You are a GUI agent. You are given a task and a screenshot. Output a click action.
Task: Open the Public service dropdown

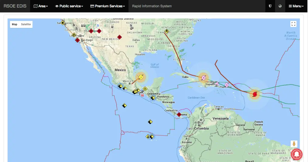click(x=69, y=6)
